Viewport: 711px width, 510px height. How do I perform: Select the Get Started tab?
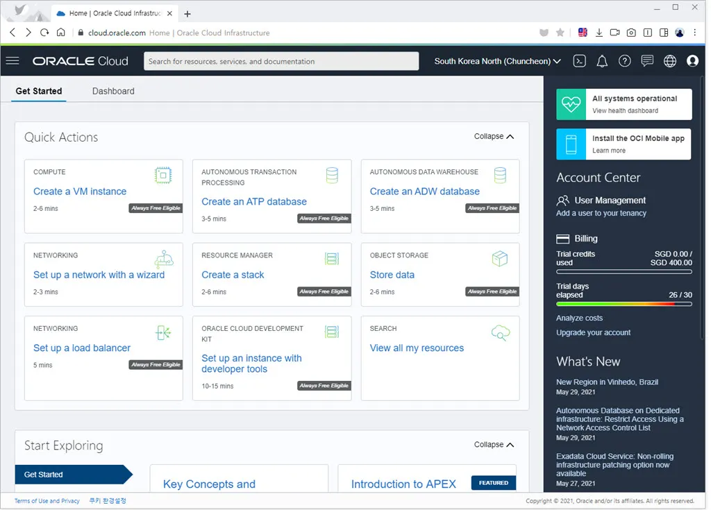coord(39,91)
